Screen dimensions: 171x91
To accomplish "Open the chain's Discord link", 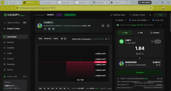I will 53,29.
